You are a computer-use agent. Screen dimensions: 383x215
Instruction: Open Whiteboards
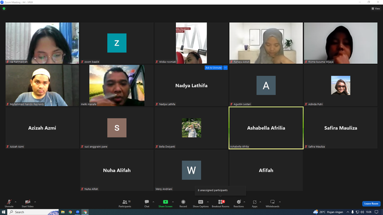[x=272, y=203]
